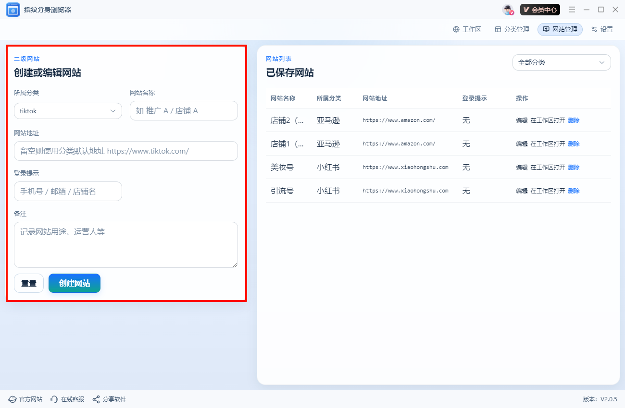Select the 美妆号 name cell
The image size is (625, 408).
(x=282, y=168)
